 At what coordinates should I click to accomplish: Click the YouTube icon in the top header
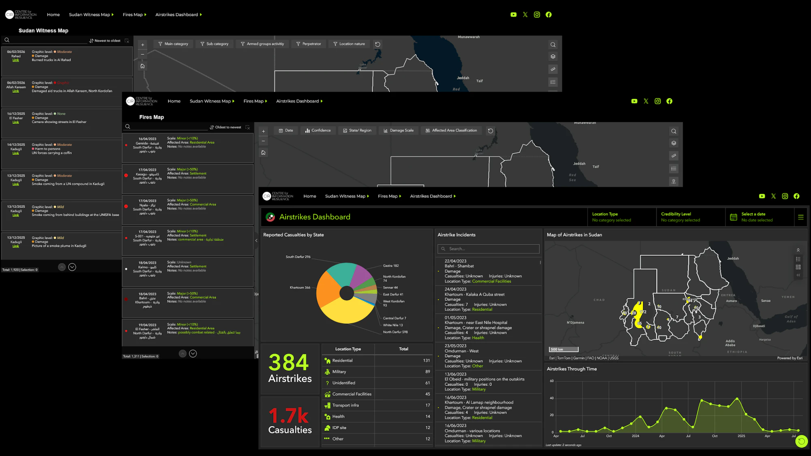point(513,15)
